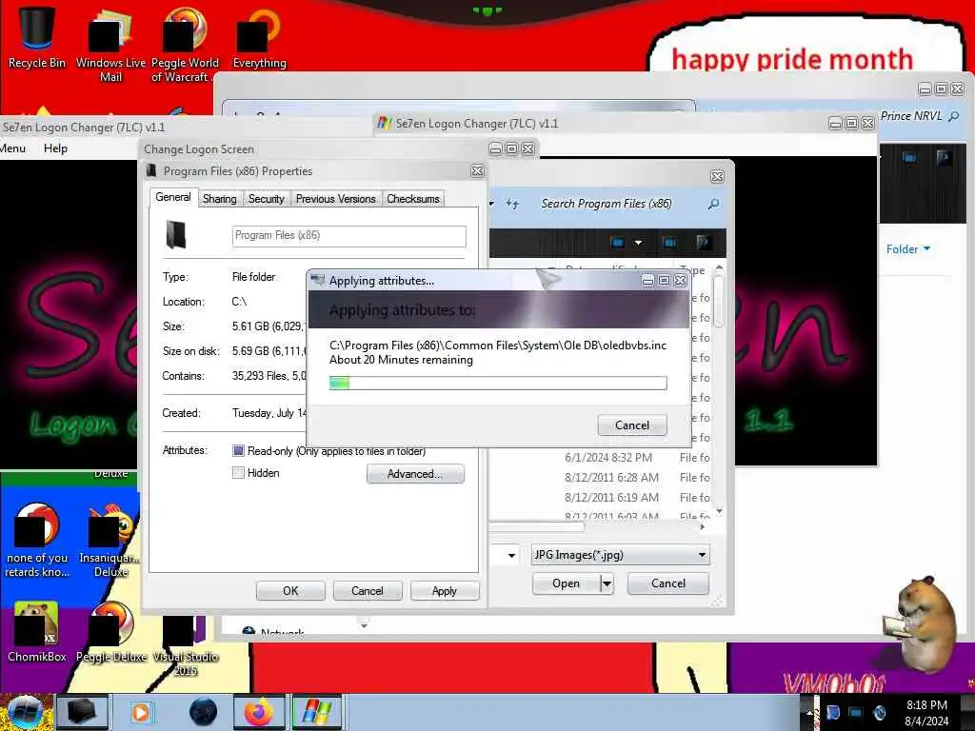Screen dimensions: 975x731
Task: Click the refresh arrows icon in Open dialog
Action: (512, 204)
